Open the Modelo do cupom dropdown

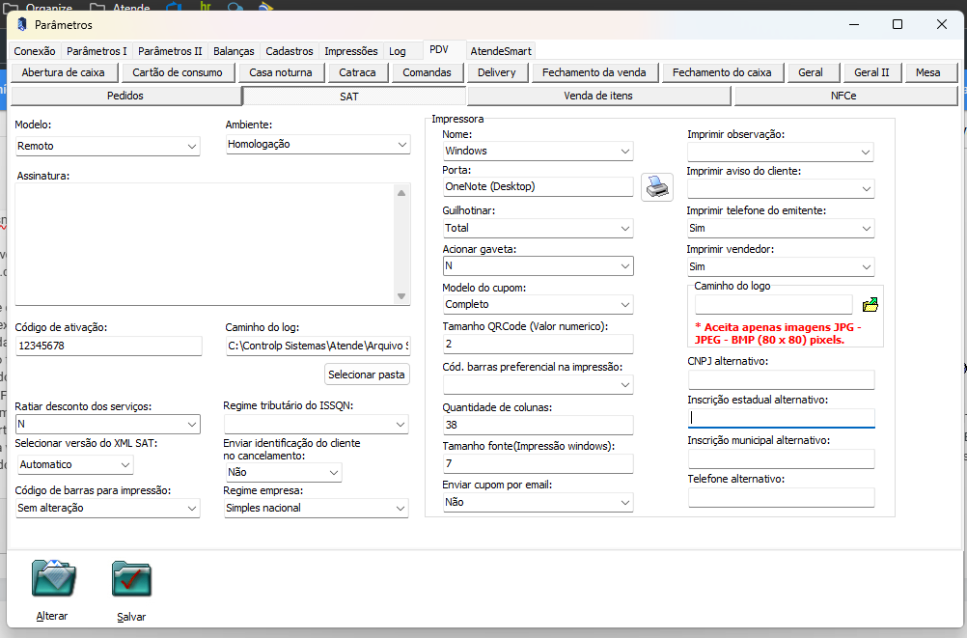(538, 305)
